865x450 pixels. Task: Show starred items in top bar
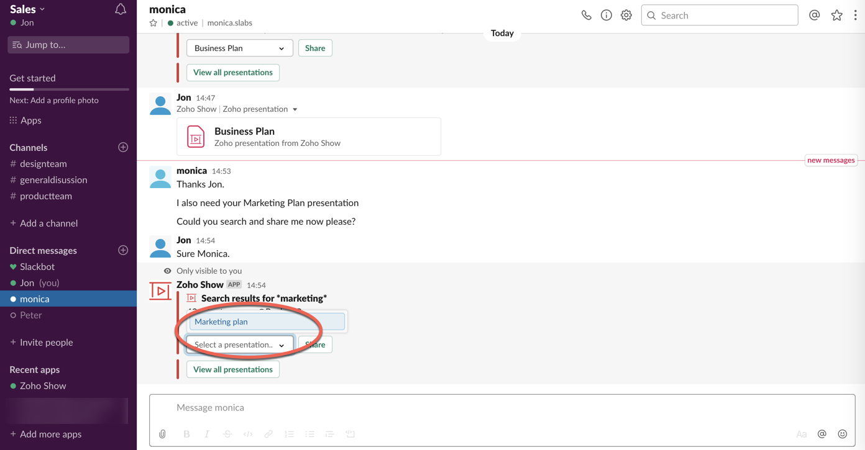tap(836, 16)
